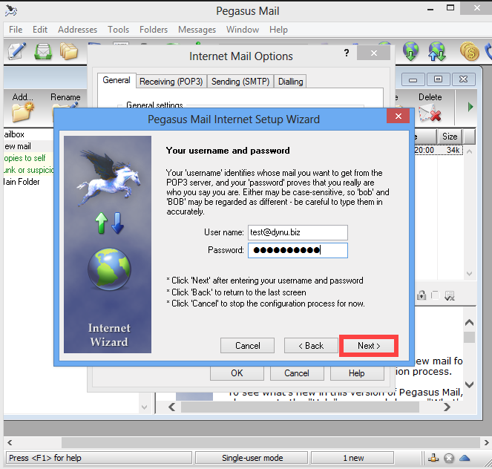The height and width of the screenshot is (469, 492).
Task: Click Next in the Setup Wizard
Action: click(x=369, y=346)
